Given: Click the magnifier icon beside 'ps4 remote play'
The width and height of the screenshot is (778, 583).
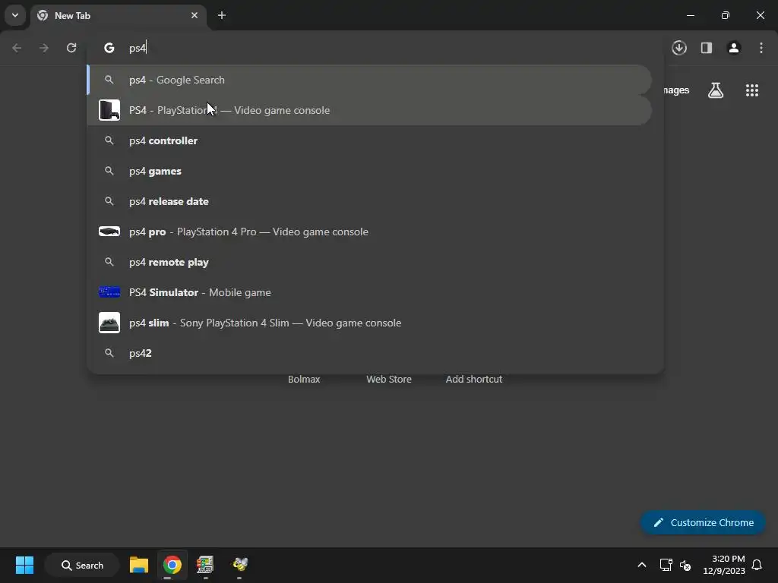Looking at the screenshot, I should pos(109,262).
